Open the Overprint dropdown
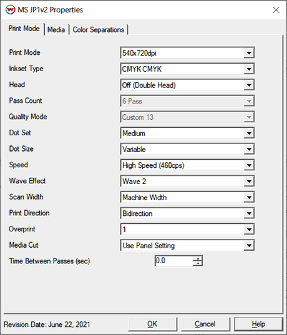Screen dimensions: 287x335 coord(187,229)
